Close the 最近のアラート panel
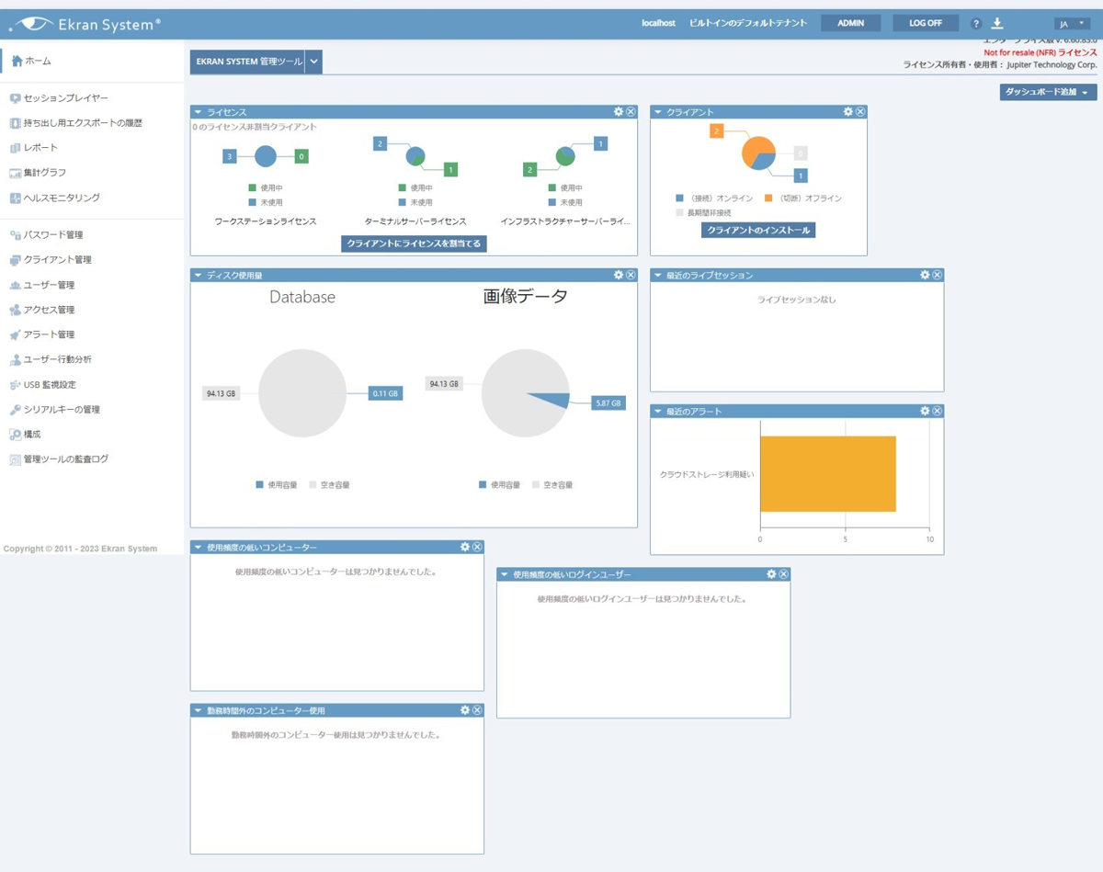The height and width of the screenshot is (872, 1103). click(938, 411)
